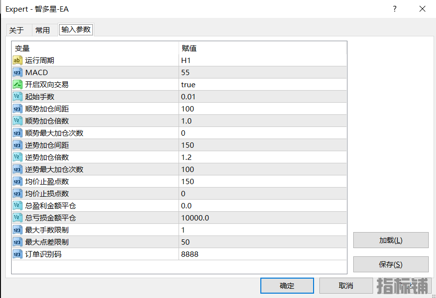Click the 保存(S) button
436x298 pixels.
tap(391, 265)
